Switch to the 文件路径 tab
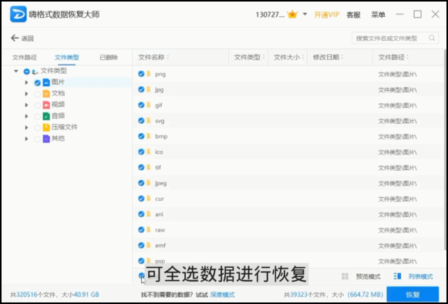This screenshot has width=448, height=304. pyautogui.click(x=24, y=57)
